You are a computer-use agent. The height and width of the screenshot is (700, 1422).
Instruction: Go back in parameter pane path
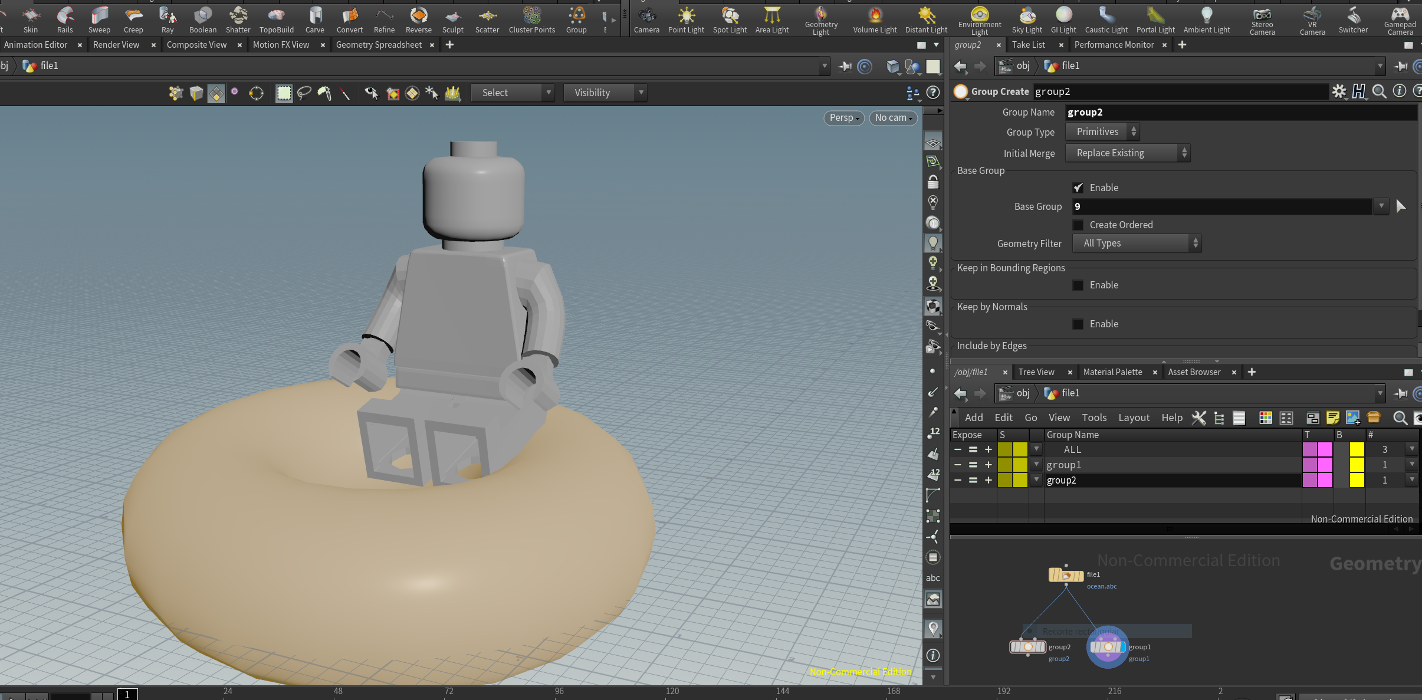click(x=960, y=66)
